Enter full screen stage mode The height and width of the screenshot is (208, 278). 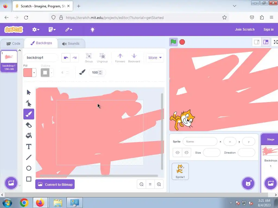click(276, 42)
